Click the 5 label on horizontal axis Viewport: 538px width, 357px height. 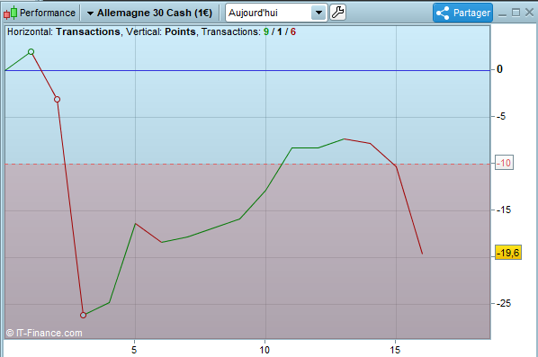click(134, 350)
